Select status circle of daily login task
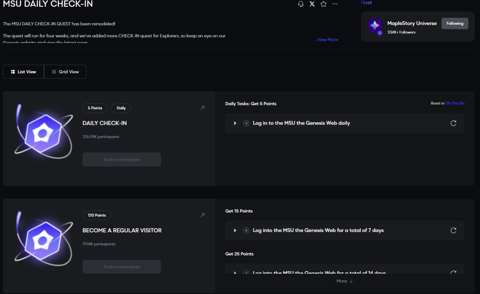 click(x=246, y=123)
